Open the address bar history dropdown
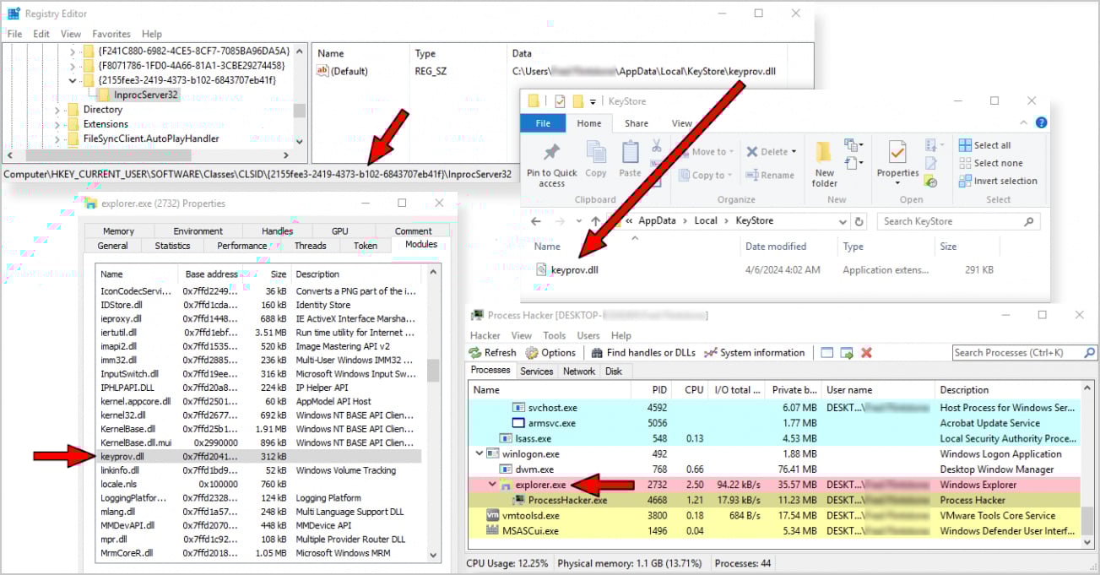The width and height of the screenshot is (1100, 575). coord(843,221)
